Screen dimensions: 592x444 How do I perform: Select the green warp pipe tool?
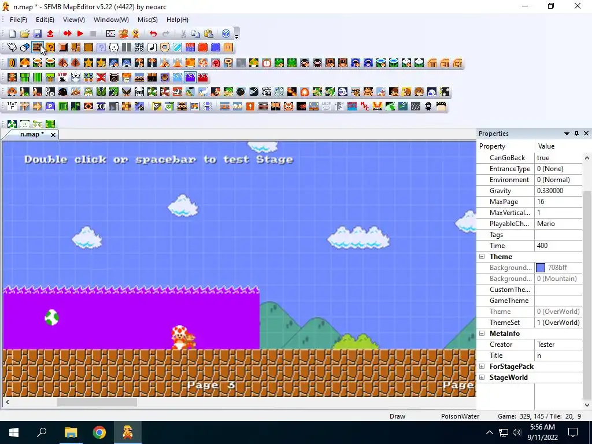click(x=24, y=77)
